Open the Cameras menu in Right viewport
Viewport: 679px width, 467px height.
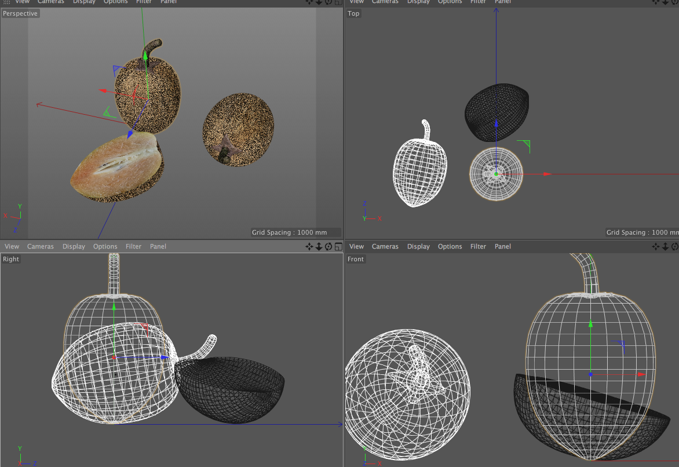pyautogui.click(x=41, y=246)
